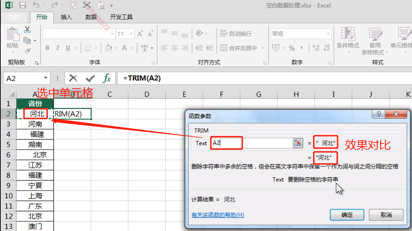Click into the formula bar text =TRIM(A2)
Viewport: 412px width, 231px height.
click(x=142, y=78)
